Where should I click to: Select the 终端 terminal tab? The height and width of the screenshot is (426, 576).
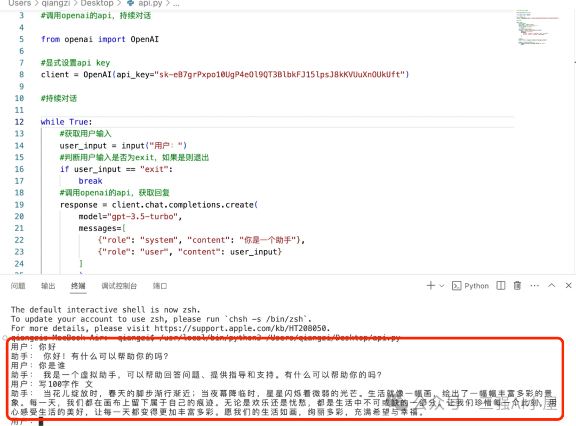(78, 286)
